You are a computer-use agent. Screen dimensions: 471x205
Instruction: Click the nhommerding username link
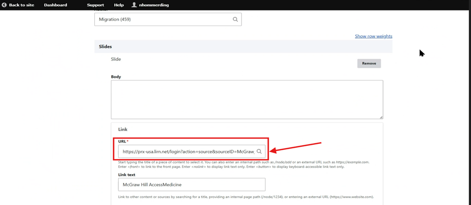pos(154,5)
